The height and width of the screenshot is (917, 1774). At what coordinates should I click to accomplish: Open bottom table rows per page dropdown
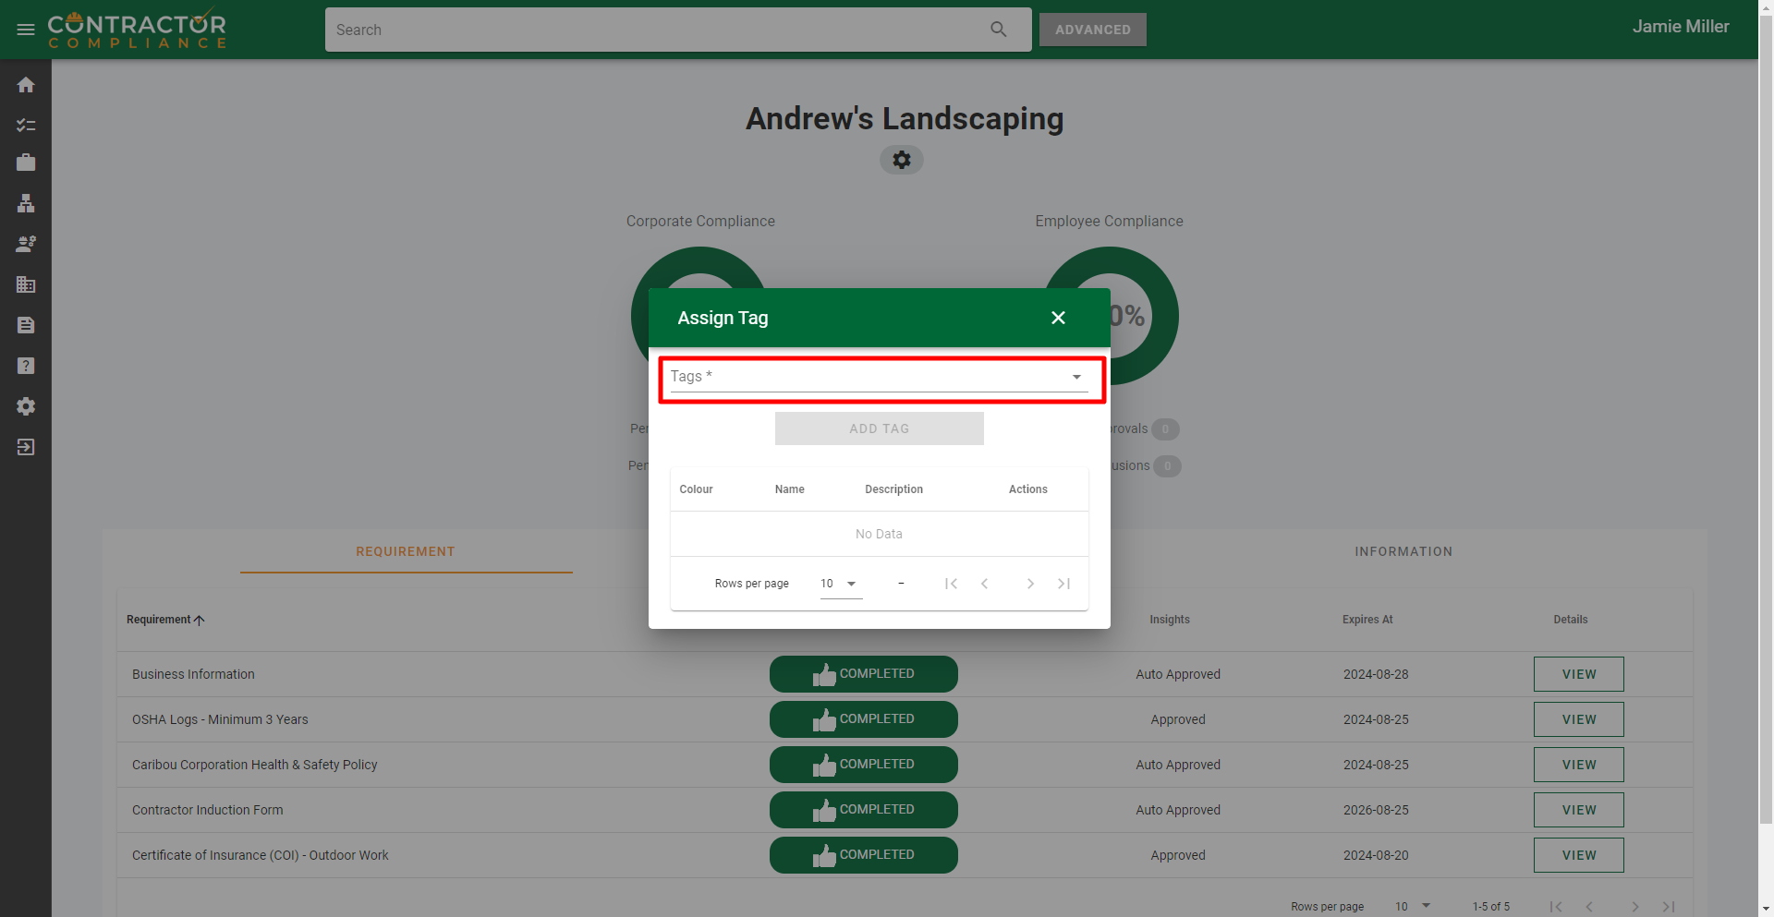tap(1413, 906)
